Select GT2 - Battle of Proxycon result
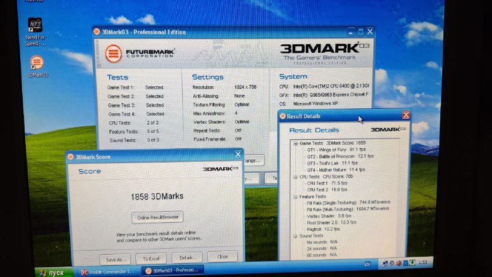The height and width of the screenshot is (277, 492). coord(340,156)
